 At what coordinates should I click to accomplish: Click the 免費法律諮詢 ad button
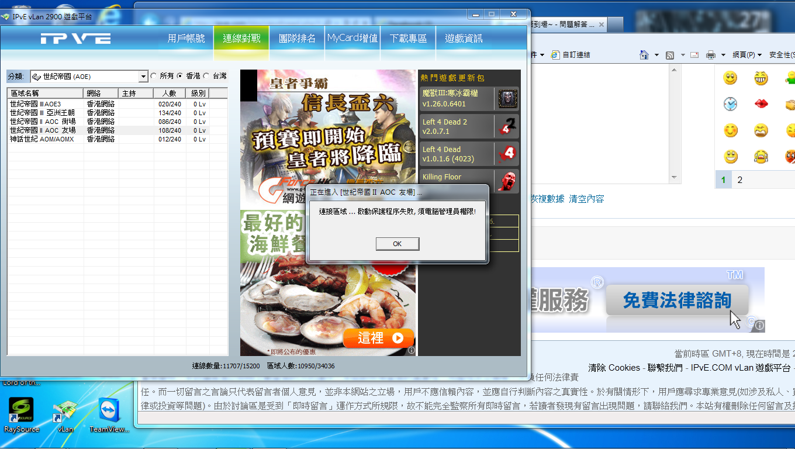[x=677, y=301]
